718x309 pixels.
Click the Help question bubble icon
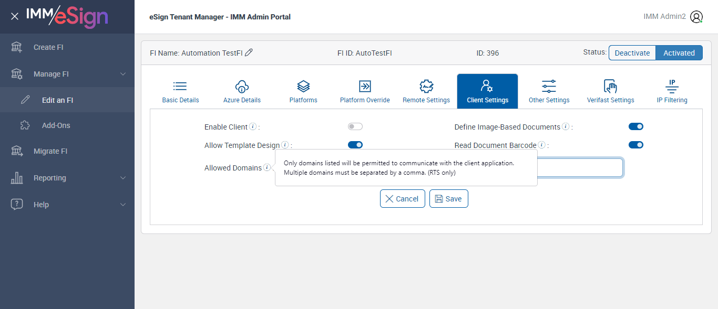[17, 205]
